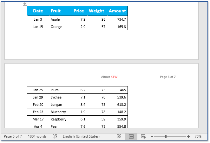The height and width of the screenshot is (143, 210).
Task: Click the Page 5 of 7 header field
Action: (x=168, y=77)
